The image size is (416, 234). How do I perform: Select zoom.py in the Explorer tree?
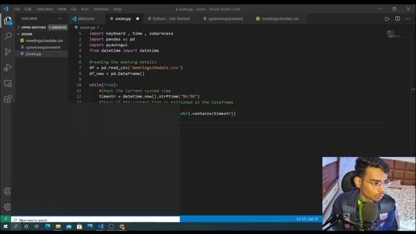33,54
